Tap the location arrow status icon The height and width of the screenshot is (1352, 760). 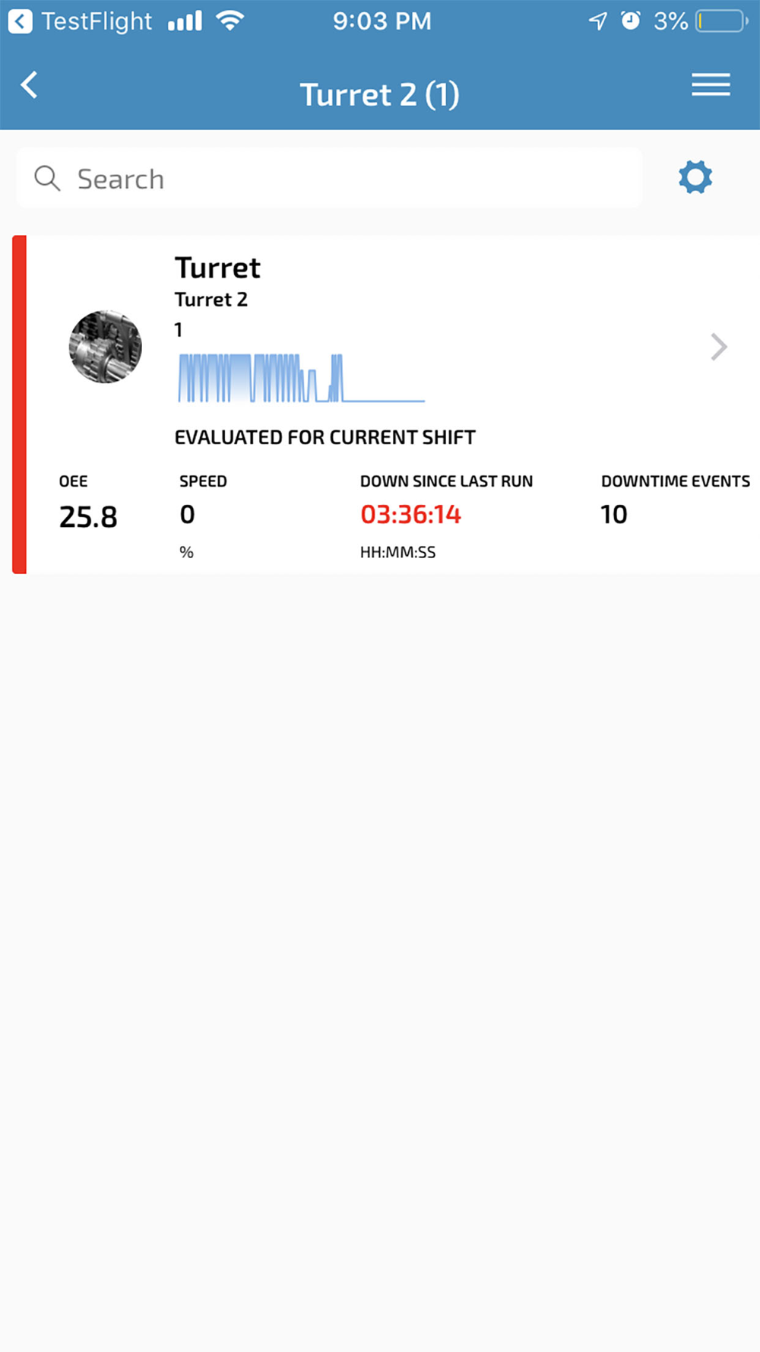(598, 21)
